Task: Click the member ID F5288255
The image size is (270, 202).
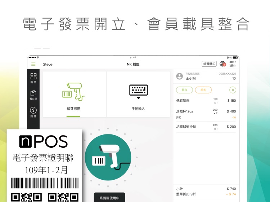Action: click(x=193, y=74)
